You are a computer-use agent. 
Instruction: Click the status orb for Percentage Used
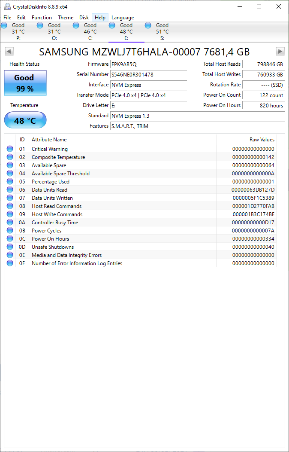pos(10,181)
